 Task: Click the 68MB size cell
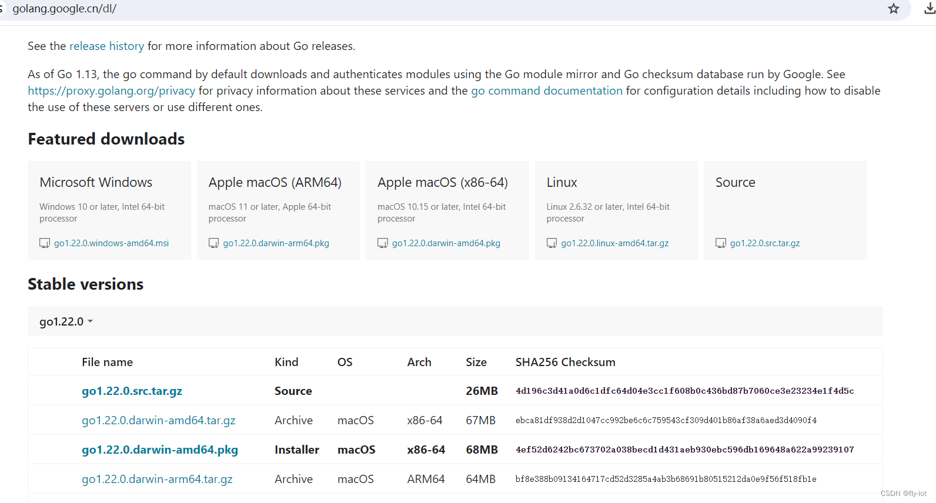point(482,450)
